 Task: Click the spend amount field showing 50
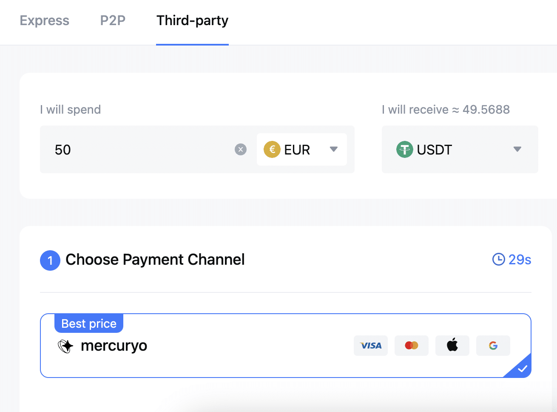click(140, 149)
